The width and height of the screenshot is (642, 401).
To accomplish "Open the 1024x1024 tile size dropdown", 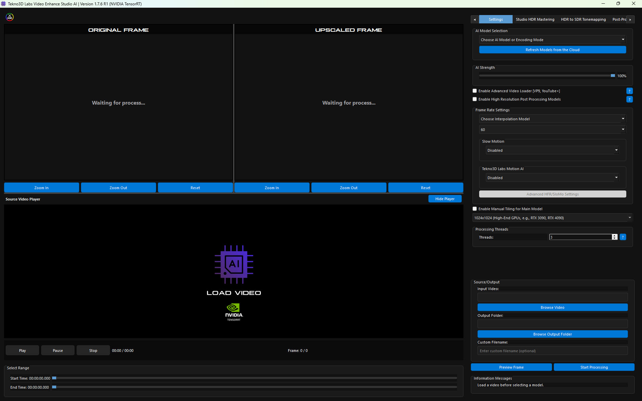I will (552, 218).
